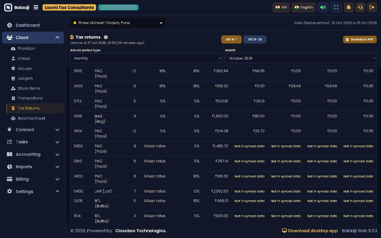Toggle fullscreen mode icon

[x=336, y=7]
